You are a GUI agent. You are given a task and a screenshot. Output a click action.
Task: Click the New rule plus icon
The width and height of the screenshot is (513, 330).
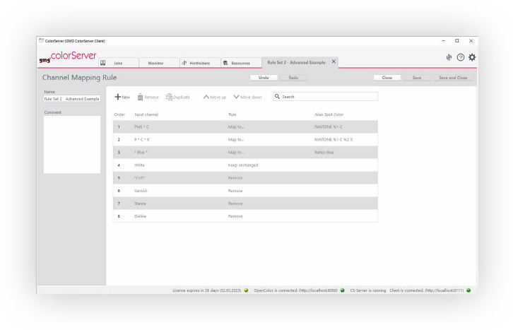[117, 97]
